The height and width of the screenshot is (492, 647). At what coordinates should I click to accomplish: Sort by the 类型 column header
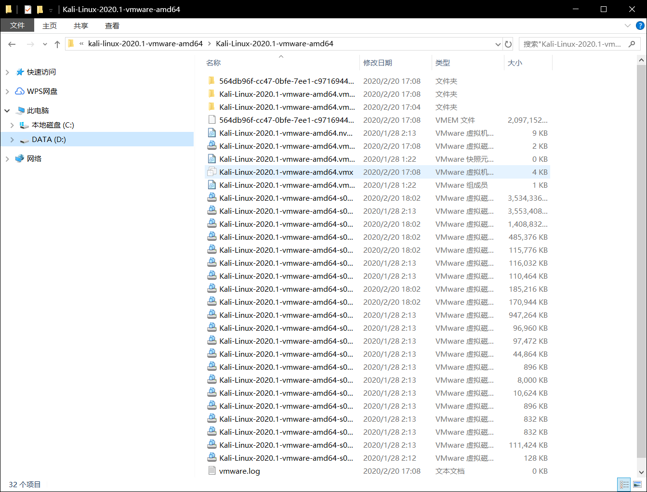tap(468, 63)
